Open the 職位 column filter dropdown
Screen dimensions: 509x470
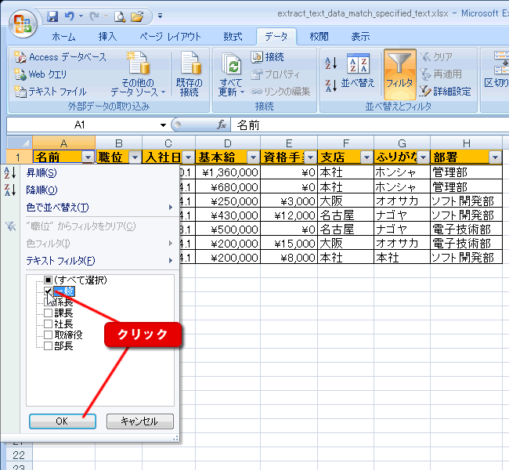(x=134, y=157)
